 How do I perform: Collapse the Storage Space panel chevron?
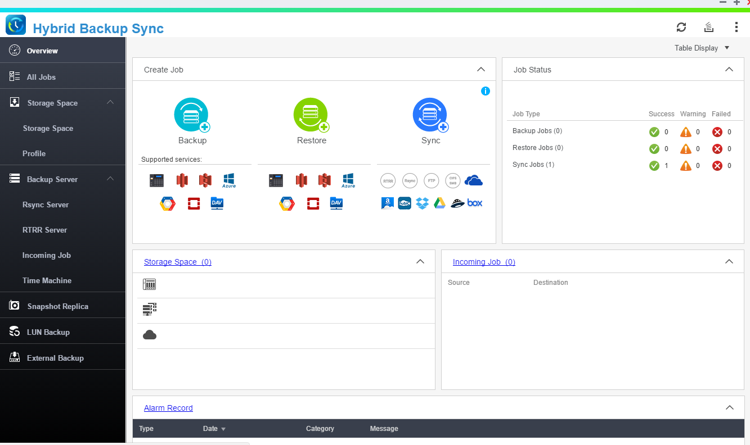(420, 262)
